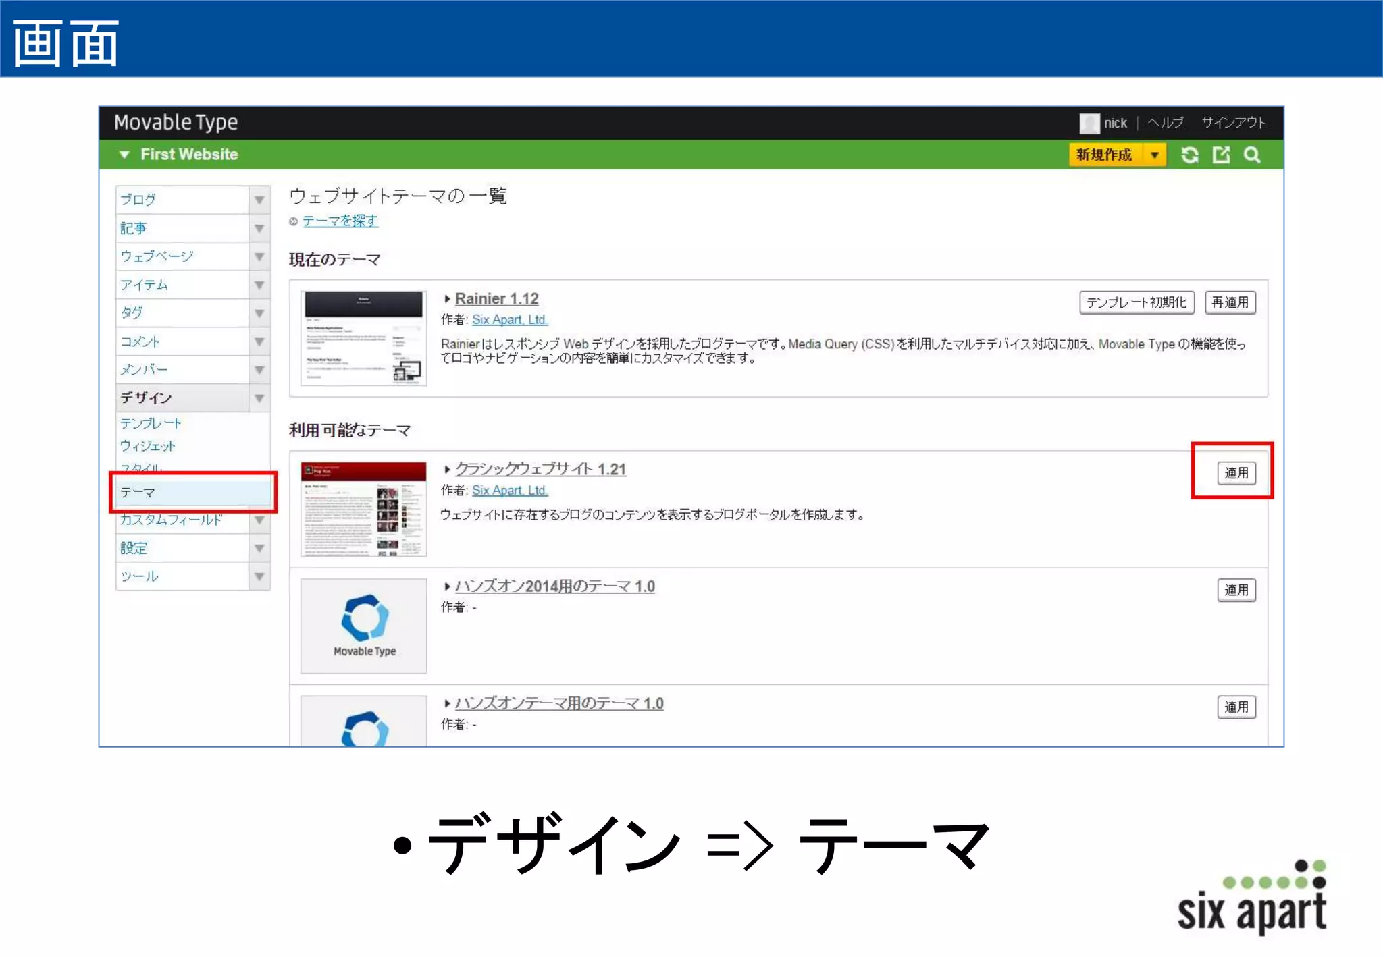Screen dimensions: 1383x957
Task: Click the nick user avatar icon
Action: 1089,124
